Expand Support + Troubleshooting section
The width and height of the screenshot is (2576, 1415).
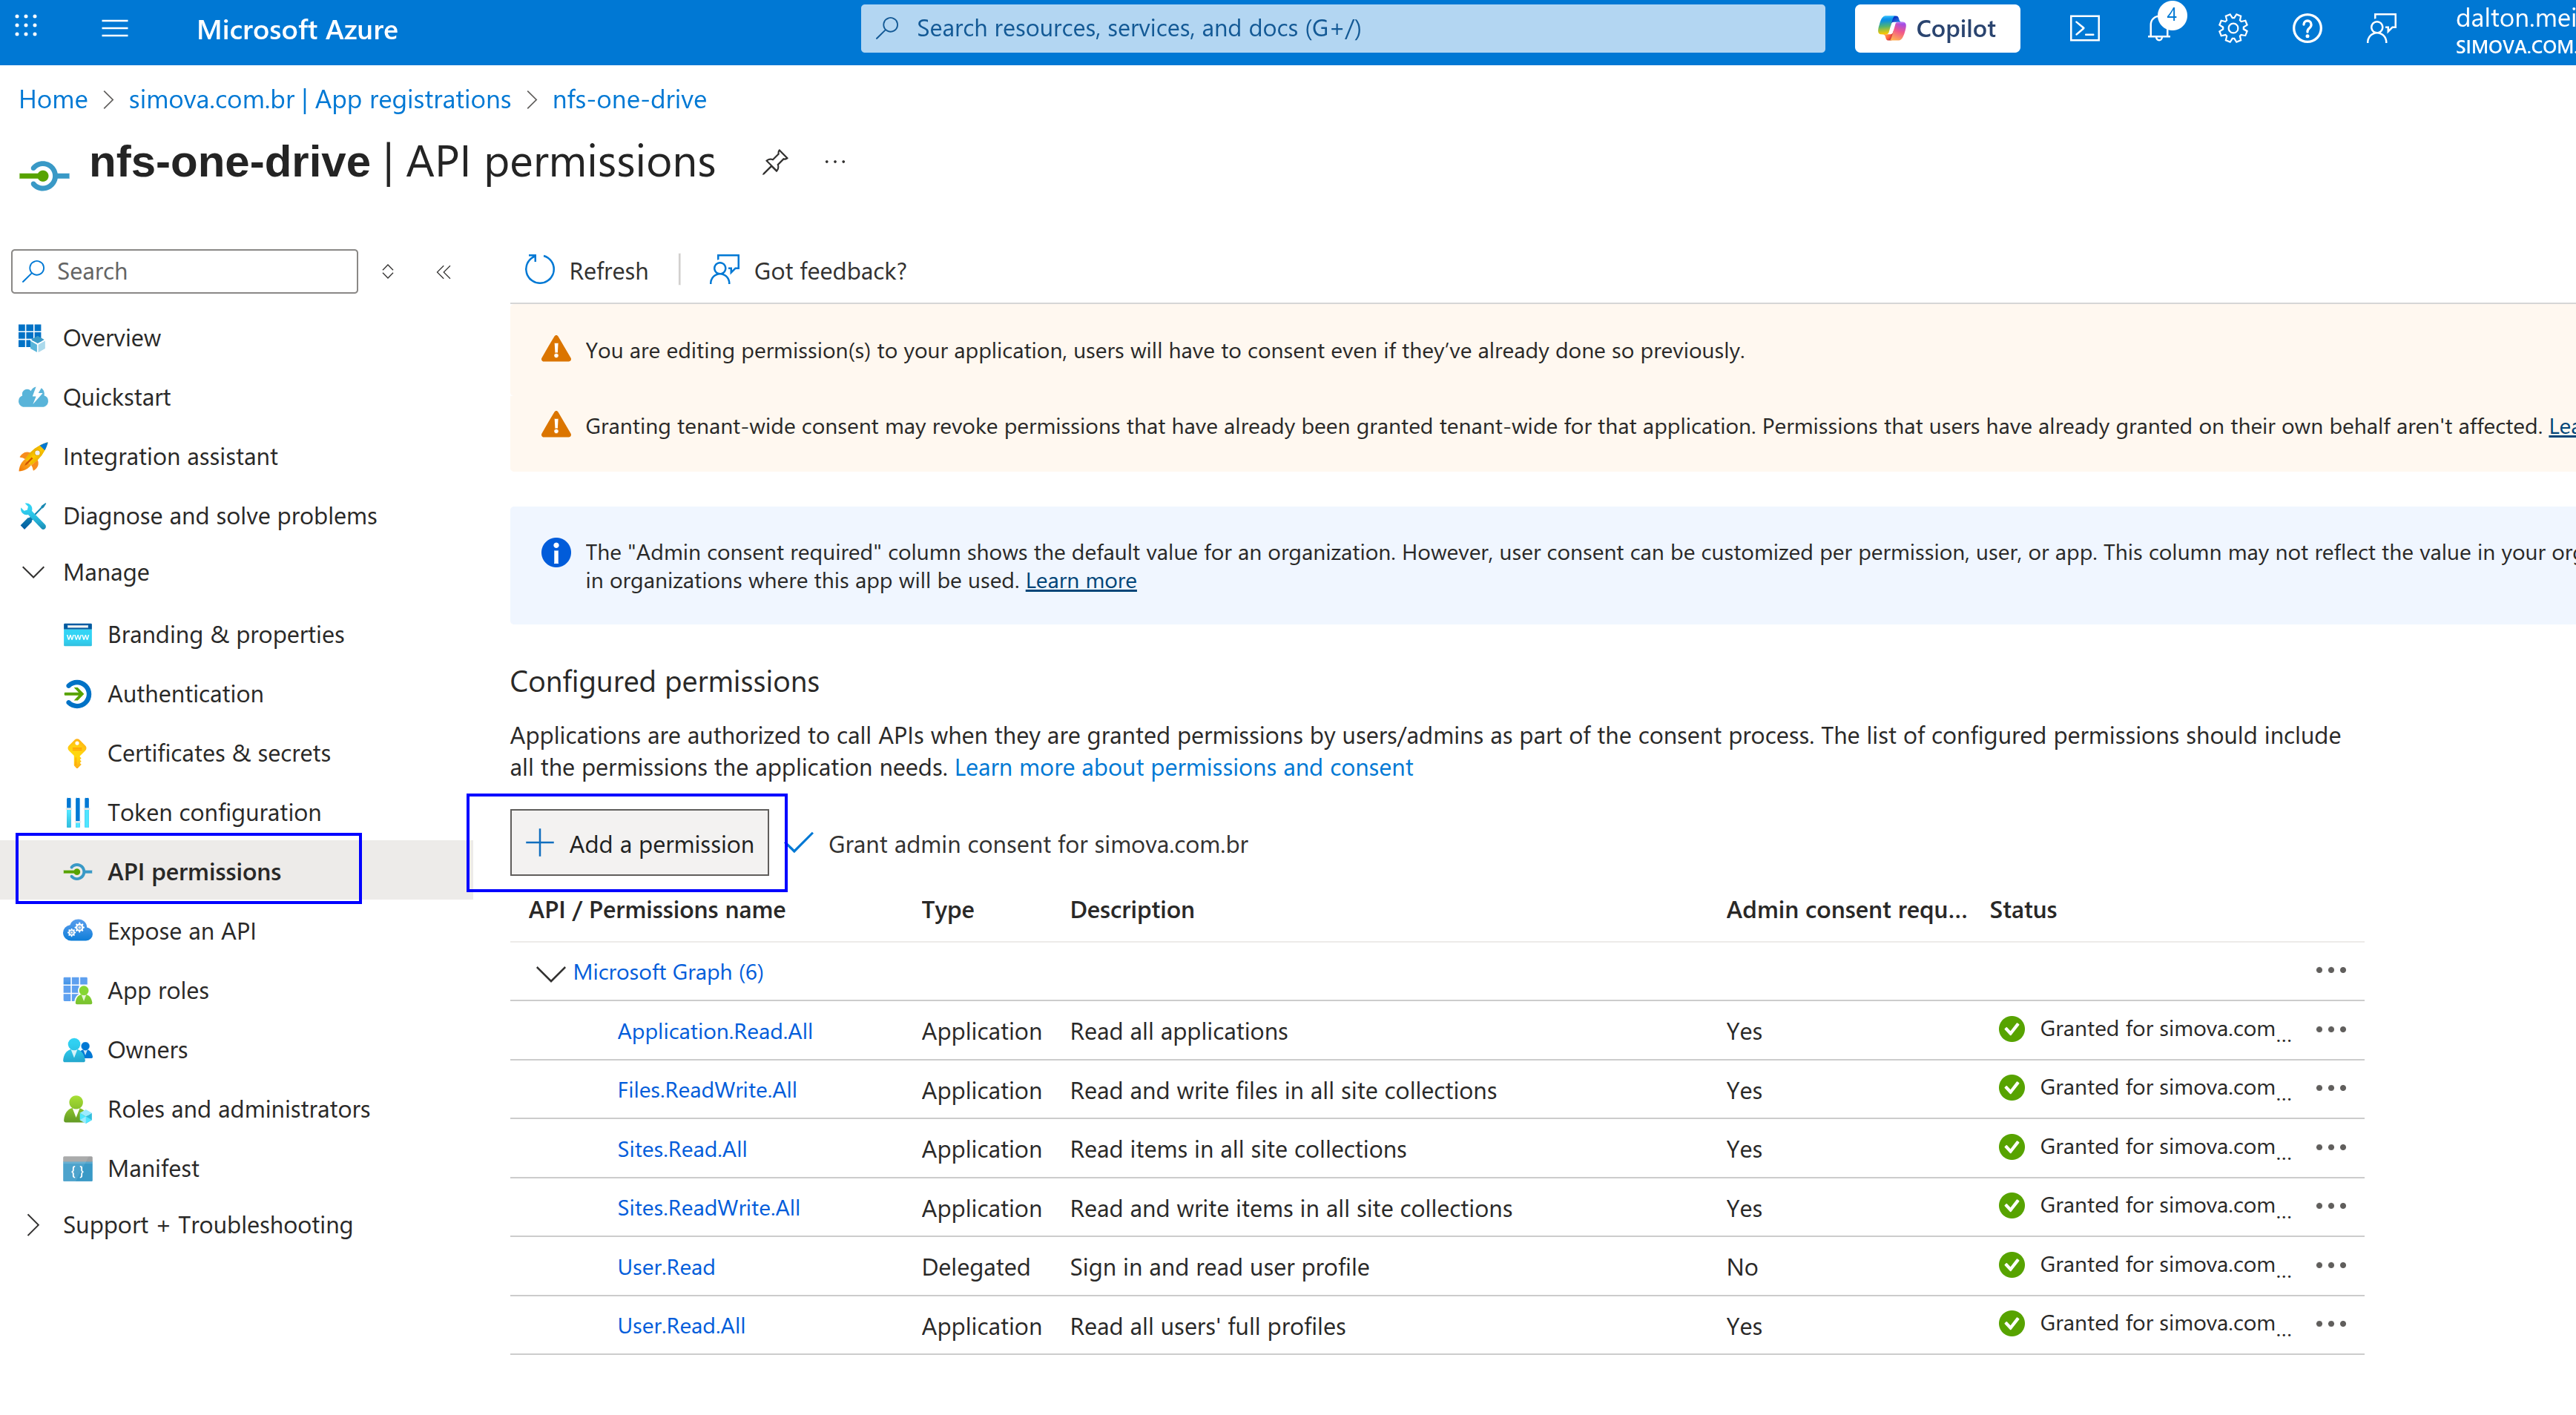pos(33,1225)
